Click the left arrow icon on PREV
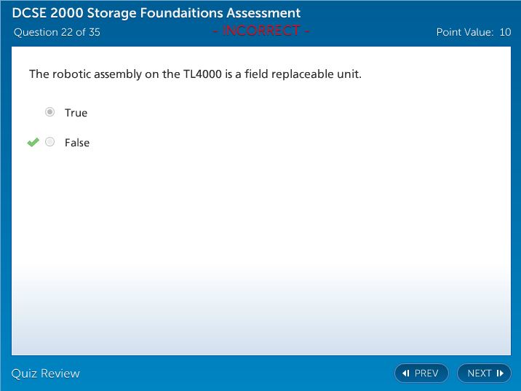 point(406,374)
